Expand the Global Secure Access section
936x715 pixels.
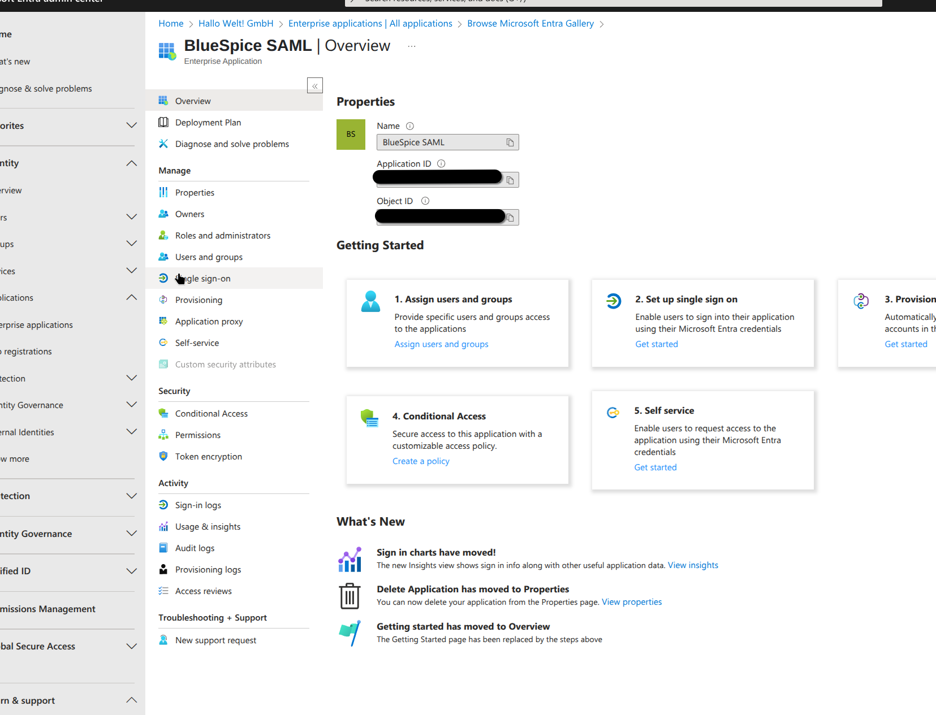tap(131, 646)
